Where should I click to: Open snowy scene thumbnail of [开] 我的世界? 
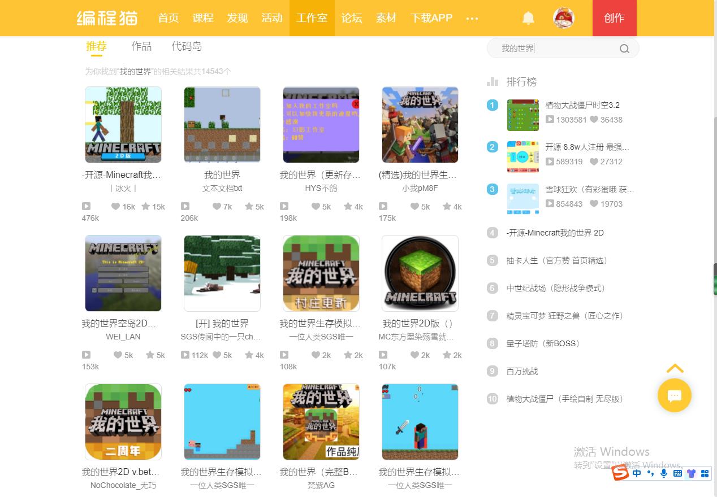(x=222, y=273)
